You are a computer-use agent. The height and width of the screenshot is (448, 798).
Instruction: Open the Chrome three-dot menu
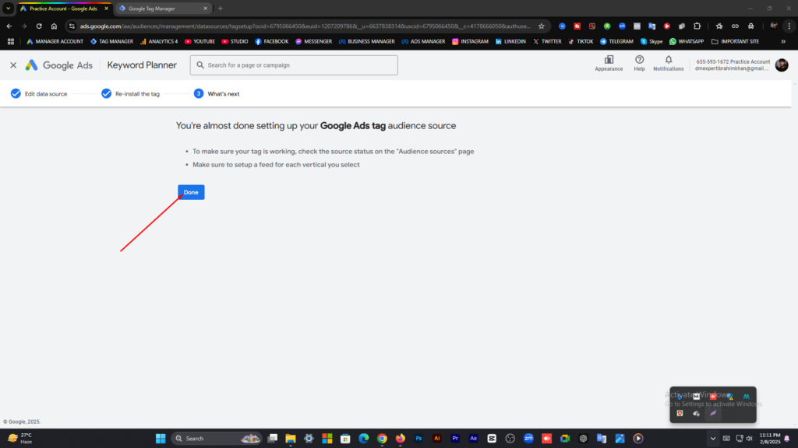click(x=789, y=26)
